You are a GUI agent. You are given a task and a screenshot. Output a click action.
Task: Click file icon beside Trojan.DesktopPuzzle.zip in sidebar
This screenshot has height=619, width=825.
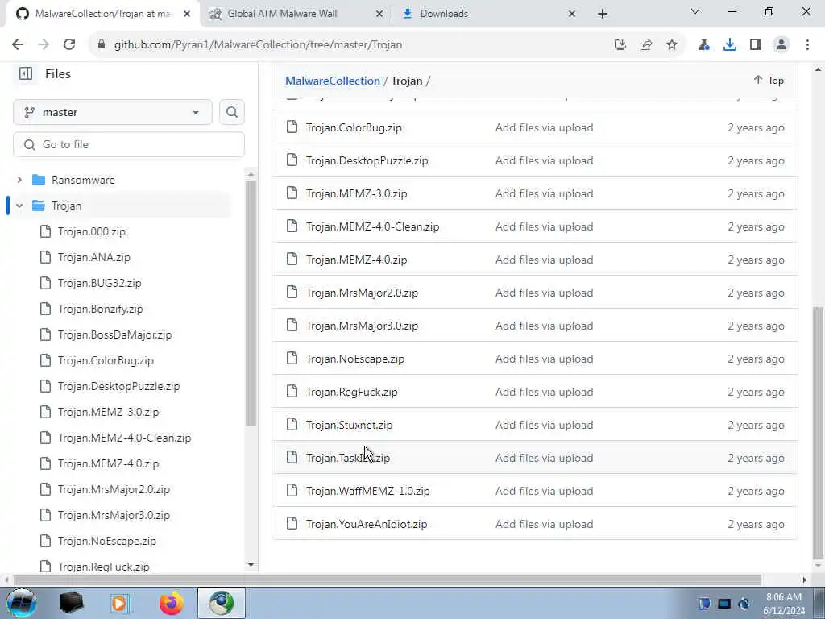(46, 386)
